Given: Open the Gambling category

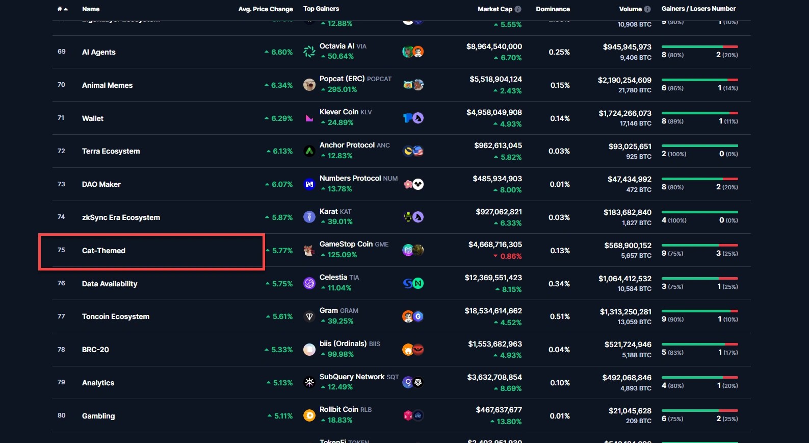Looking at the screenshot, I should pos(98,416).
